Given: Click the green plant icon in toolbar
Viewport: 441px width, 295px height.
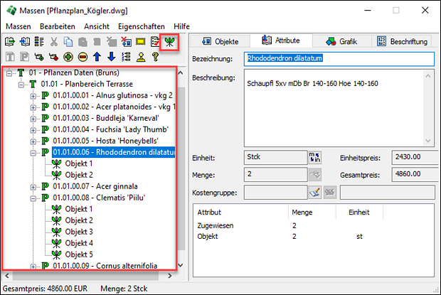Looking at the screenshot, I should 169,42.
